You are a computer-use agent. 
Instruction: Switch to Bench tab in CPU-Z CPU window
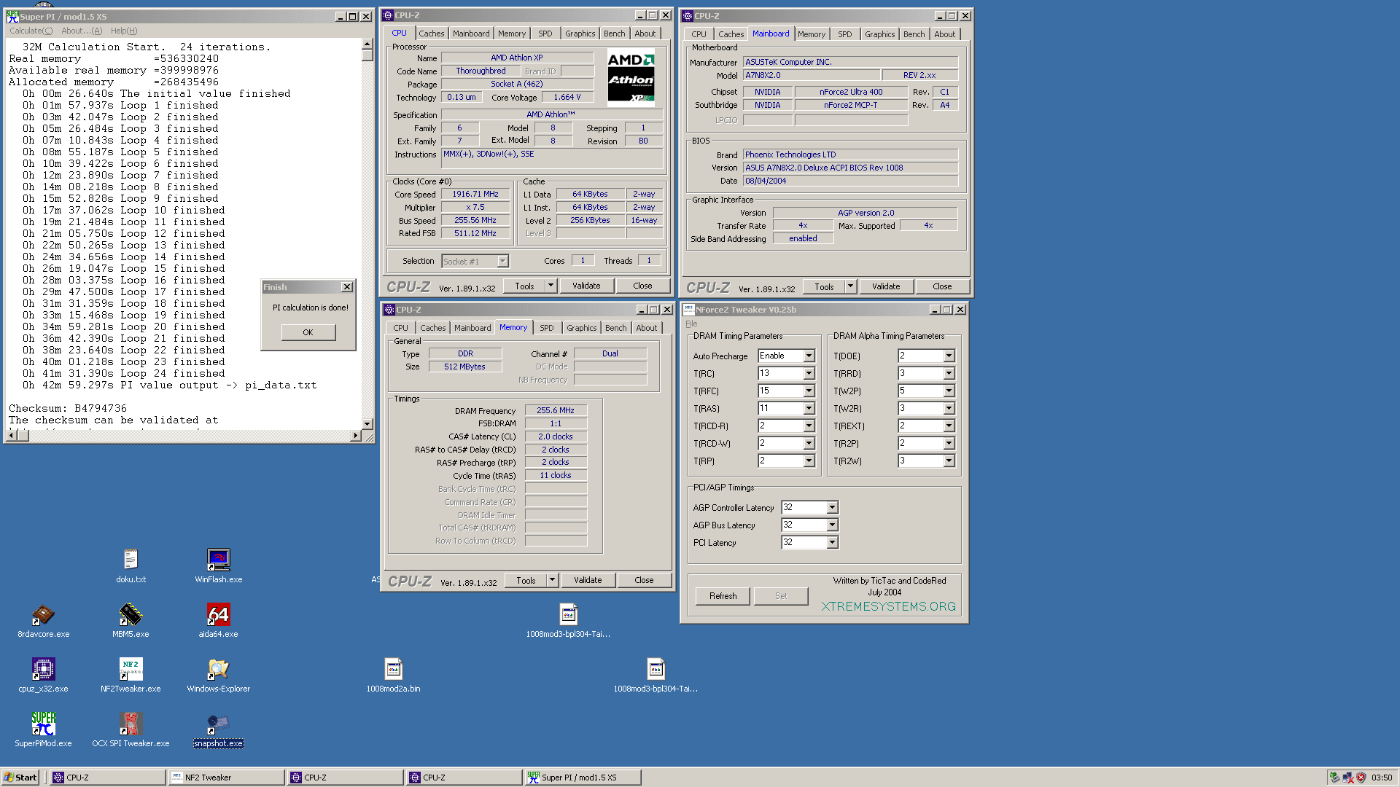(x=614, y=34)
